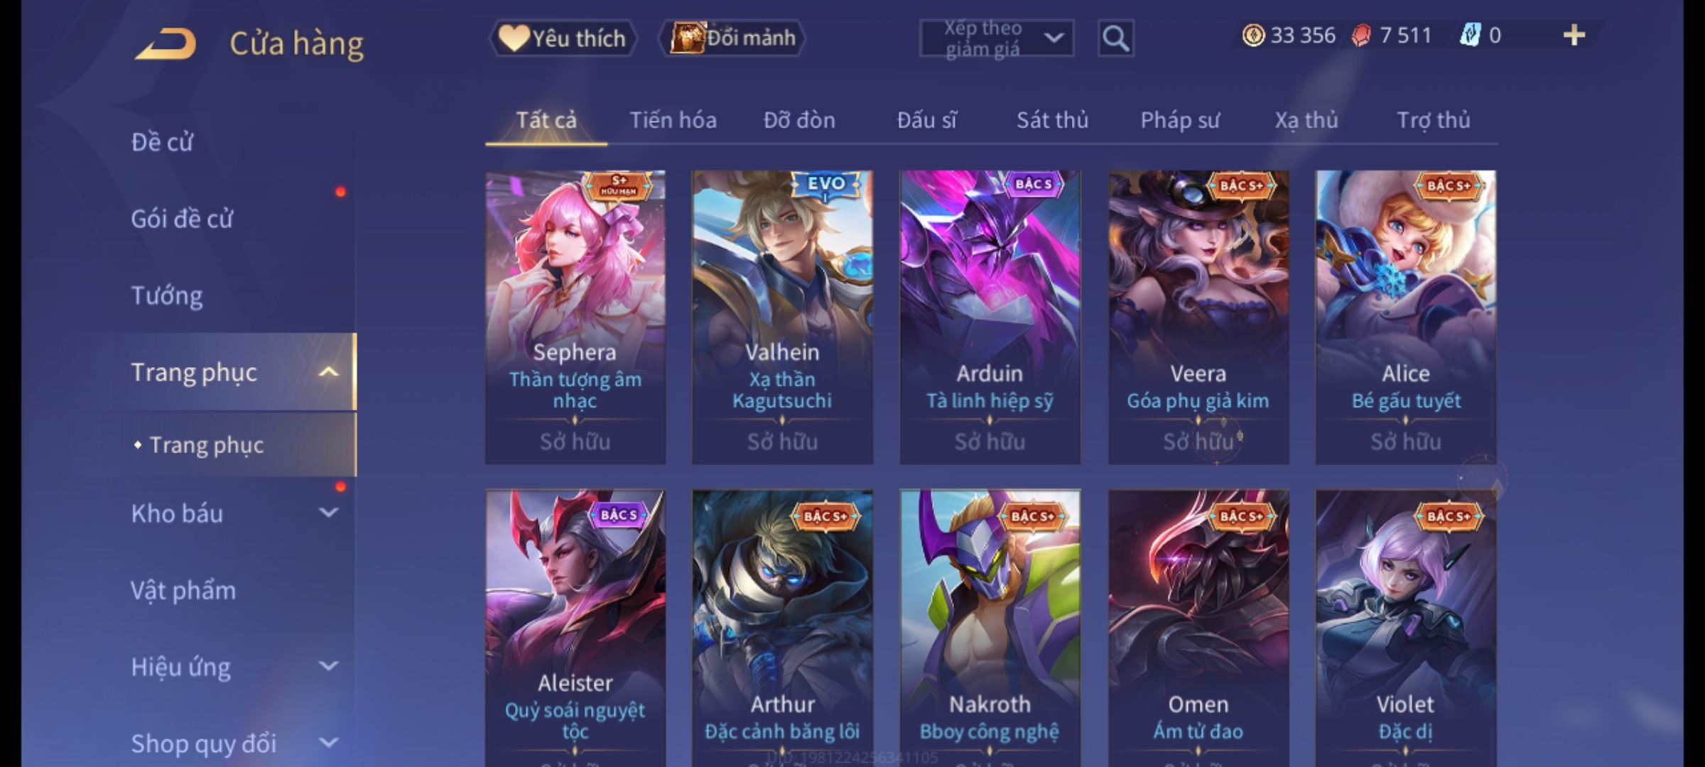Viewport: 1705px width, 767px height.
Task: Tap the plus icon to add currency
Action: pyautogui.click(x=1574, y=36)
